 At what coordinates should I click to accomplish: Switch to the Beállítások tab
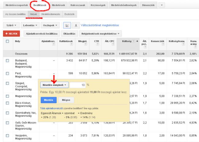point(40,5)
